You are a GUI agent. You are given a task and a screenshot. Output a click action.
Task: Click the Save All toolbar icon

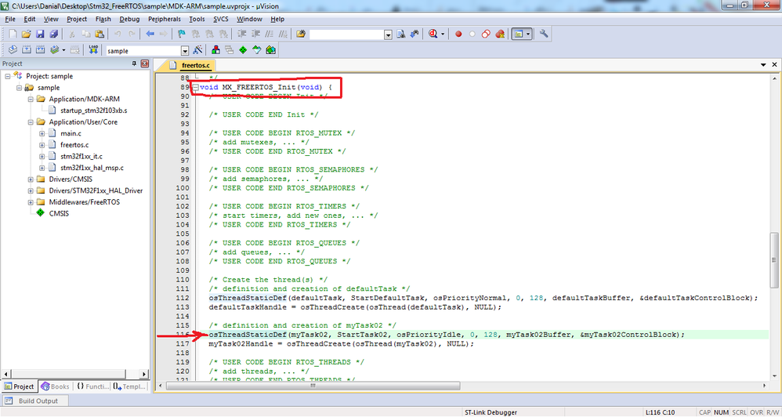click(52, 34)
